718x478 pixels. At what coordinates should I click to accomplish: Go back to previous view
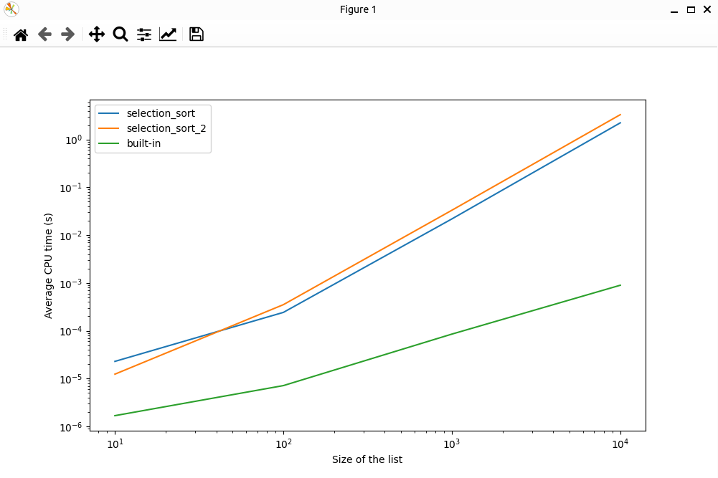(x=44, y=34)
